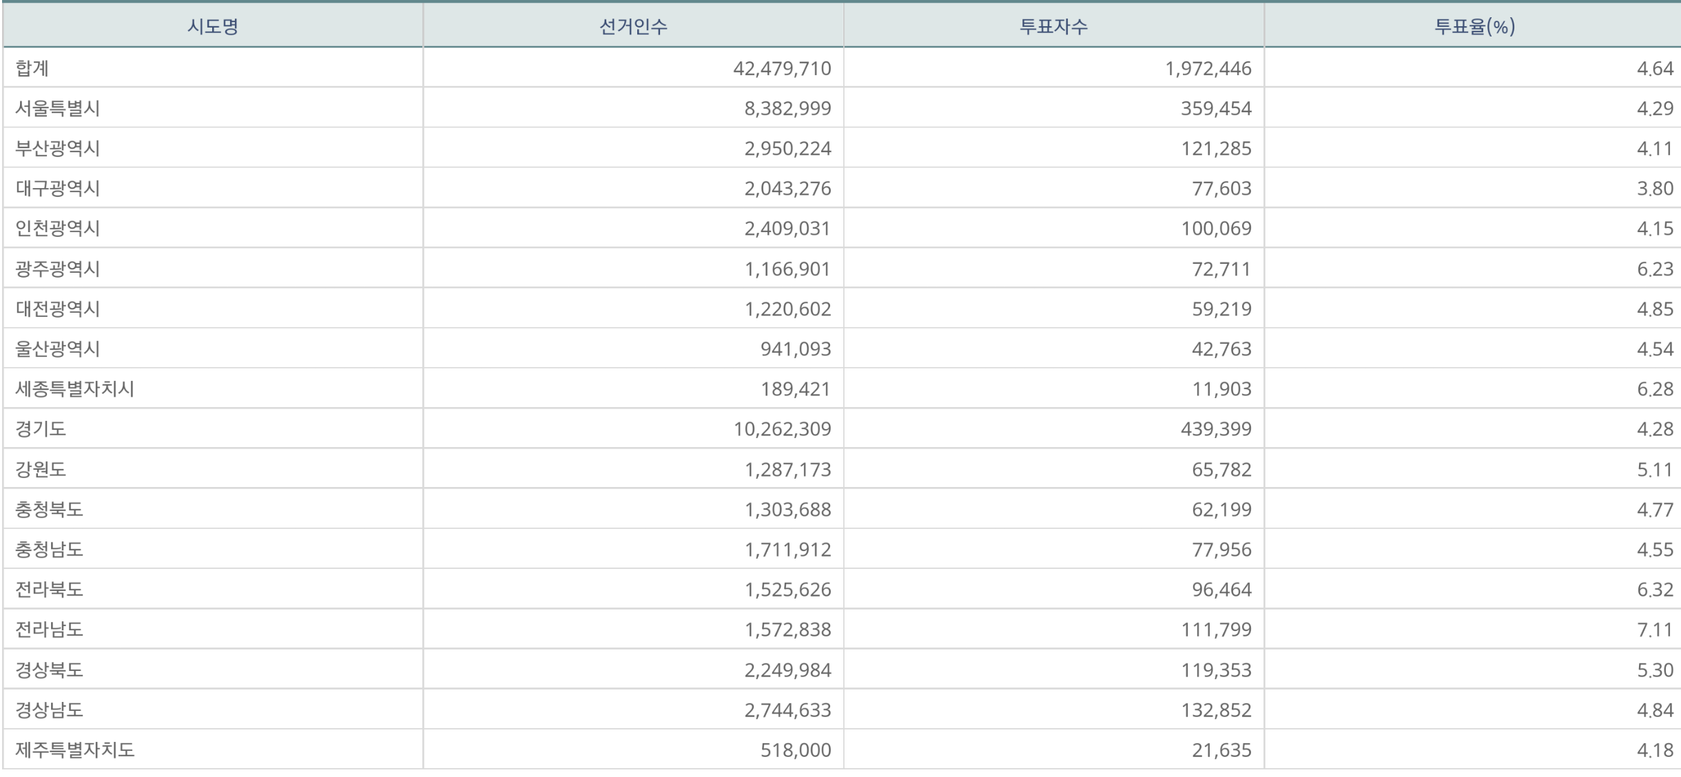Click the 대구광역시 cell
Viewport: 1681px width, 777px height.
click(x=58, y=188)
